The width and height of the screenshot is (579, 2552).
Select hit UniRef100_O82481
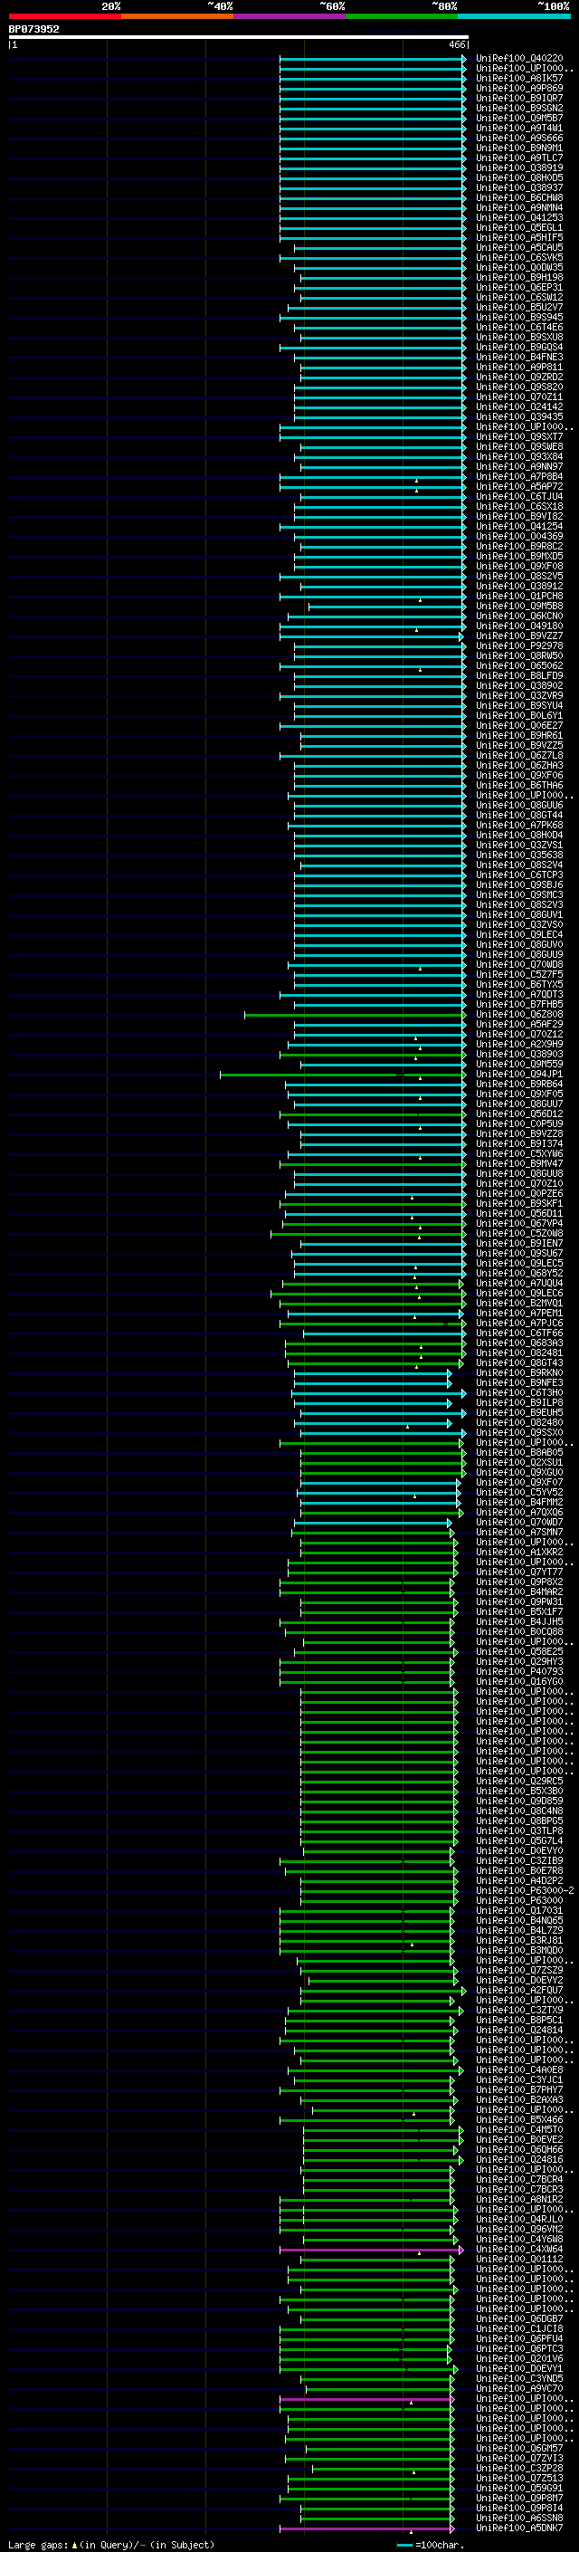519,1353
